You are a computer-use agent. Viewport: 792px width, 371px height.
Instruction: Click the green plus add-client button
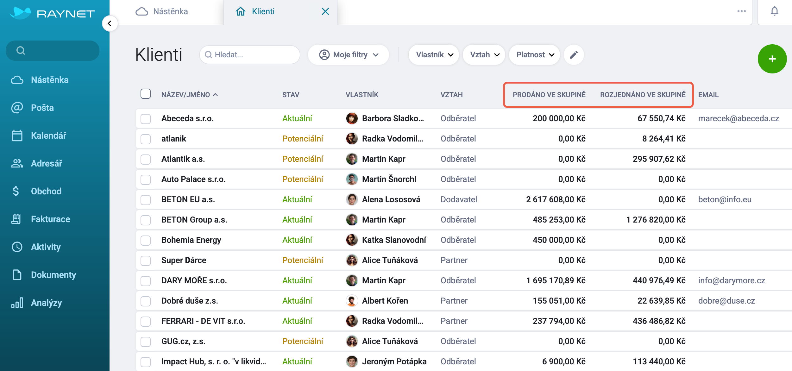point(772,59)
